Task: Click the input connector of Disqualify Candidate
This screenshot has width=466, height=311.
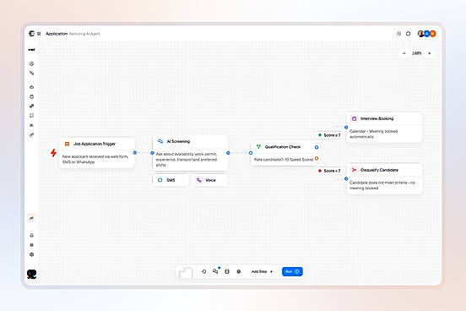Action: (346, 178)
